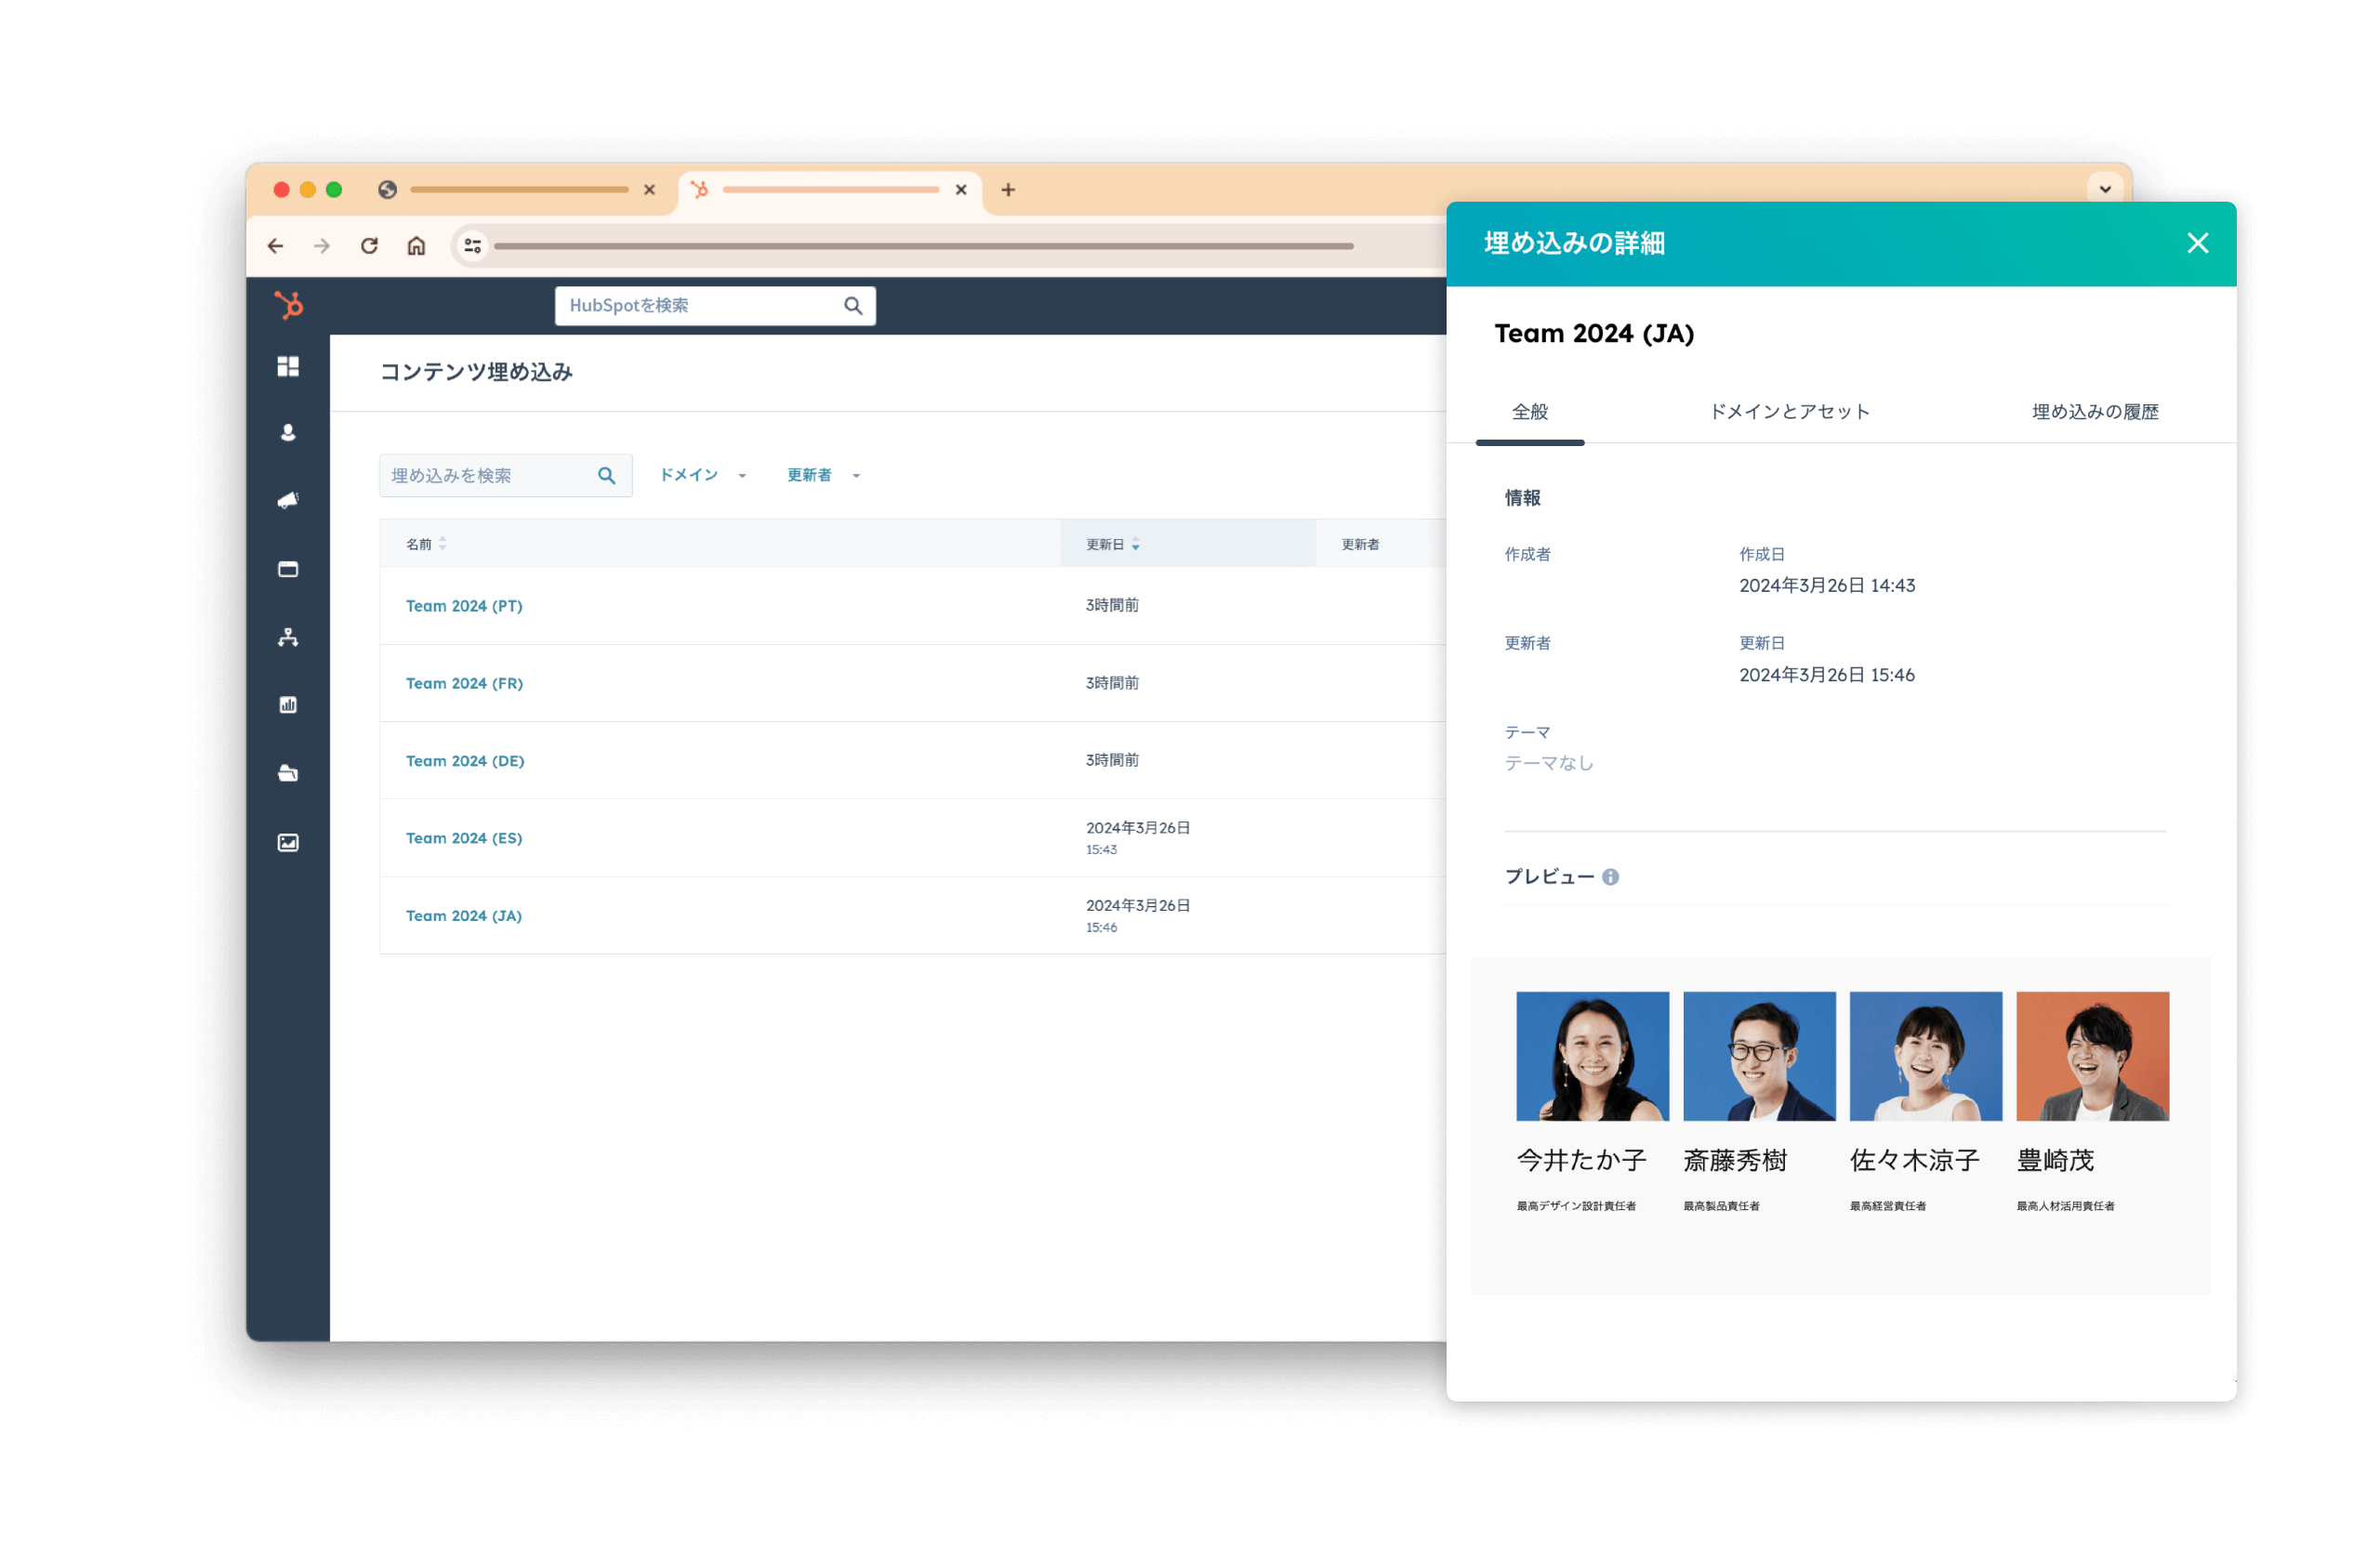The height and width of the screenshot is (1552, 2380).
Task: Click the HubSpot sprocket logo
Action: point(288,306)
